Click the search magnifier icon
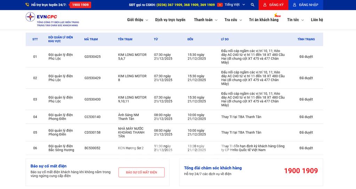 [x=252, y=5]
